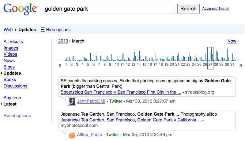Click Alltop_Photo orange avatar icon

[x=72, y=135]
